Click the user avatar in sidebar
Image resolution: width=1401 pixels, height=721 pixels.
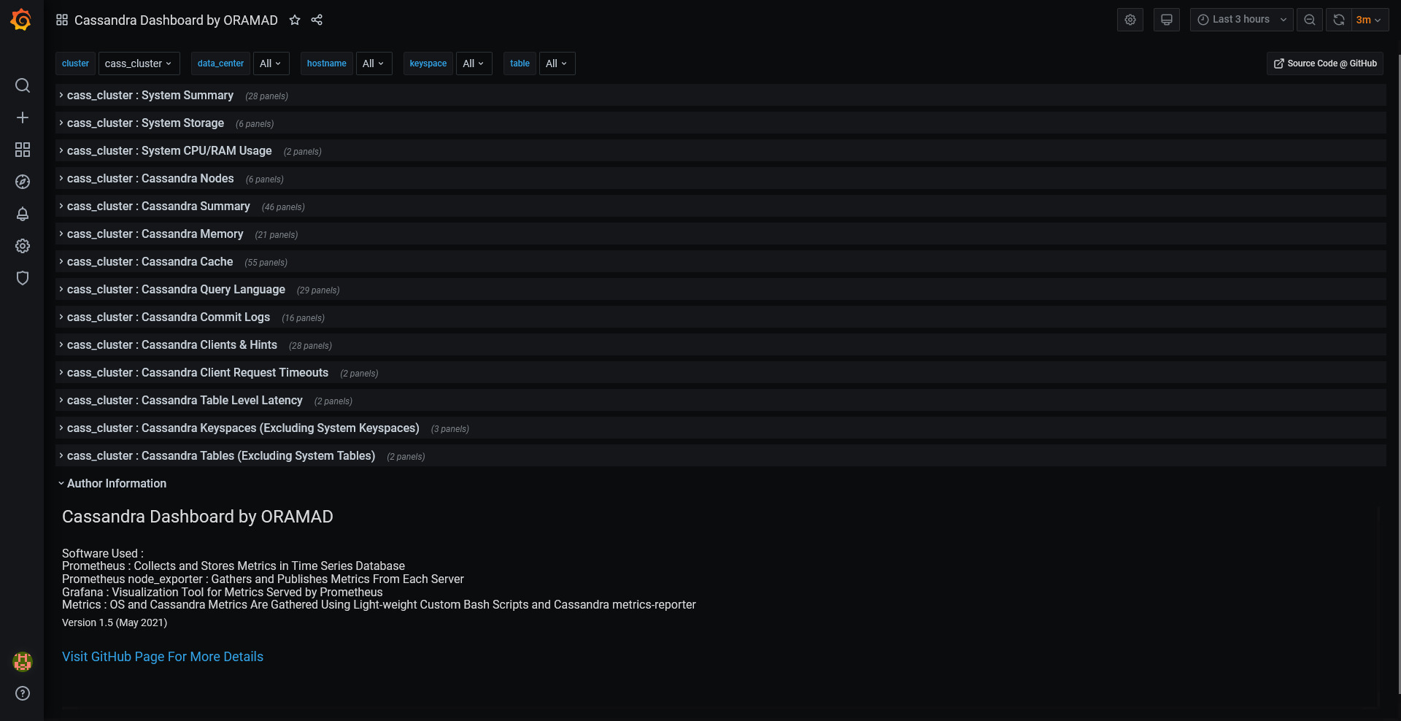[23, 661]
